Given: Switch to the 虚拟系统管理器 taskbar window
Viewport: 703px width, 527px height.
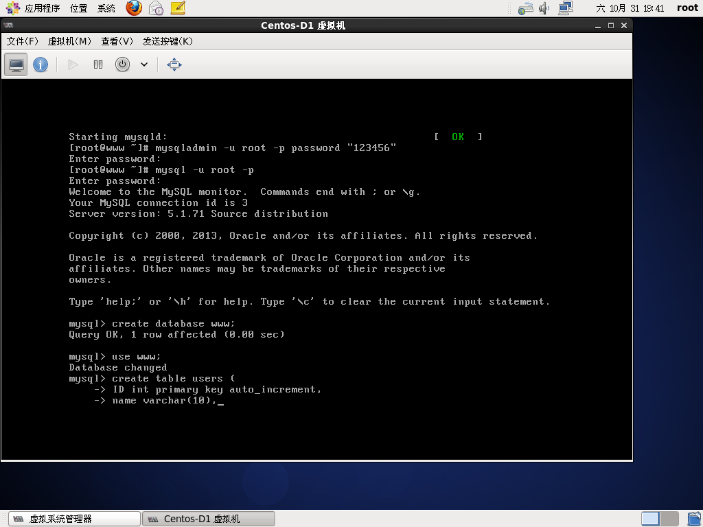Looking at the screenshot, I should click(x=74, y=519).
